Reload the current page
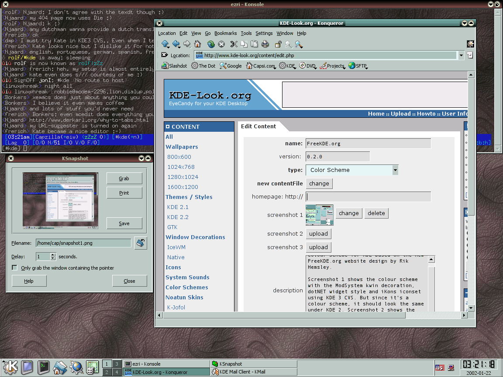This screenshot has width=503, height=377. coord(211,44)
